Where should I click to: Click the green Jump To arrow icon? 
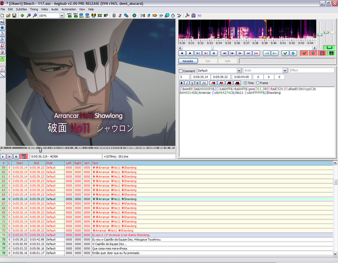22,15
